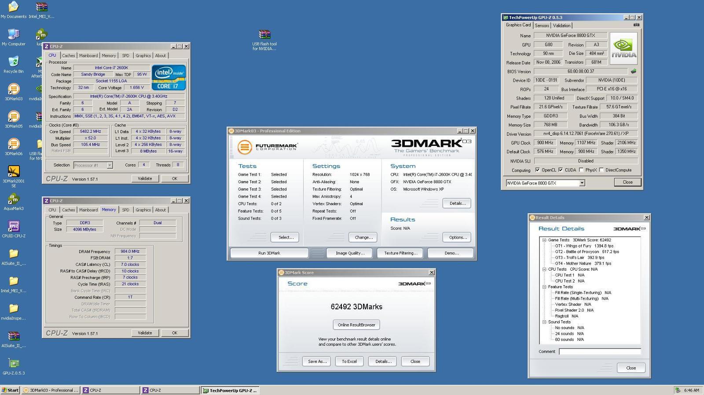Open the Graphics tab in the lower CPU-Z window
Screen dimensions: 704x395
click(143, 210)
